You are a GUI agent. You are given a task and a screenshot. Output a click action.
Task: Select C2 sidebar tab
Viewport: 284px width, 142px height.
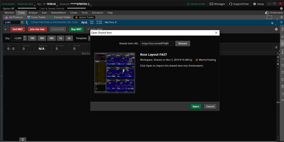282,65
